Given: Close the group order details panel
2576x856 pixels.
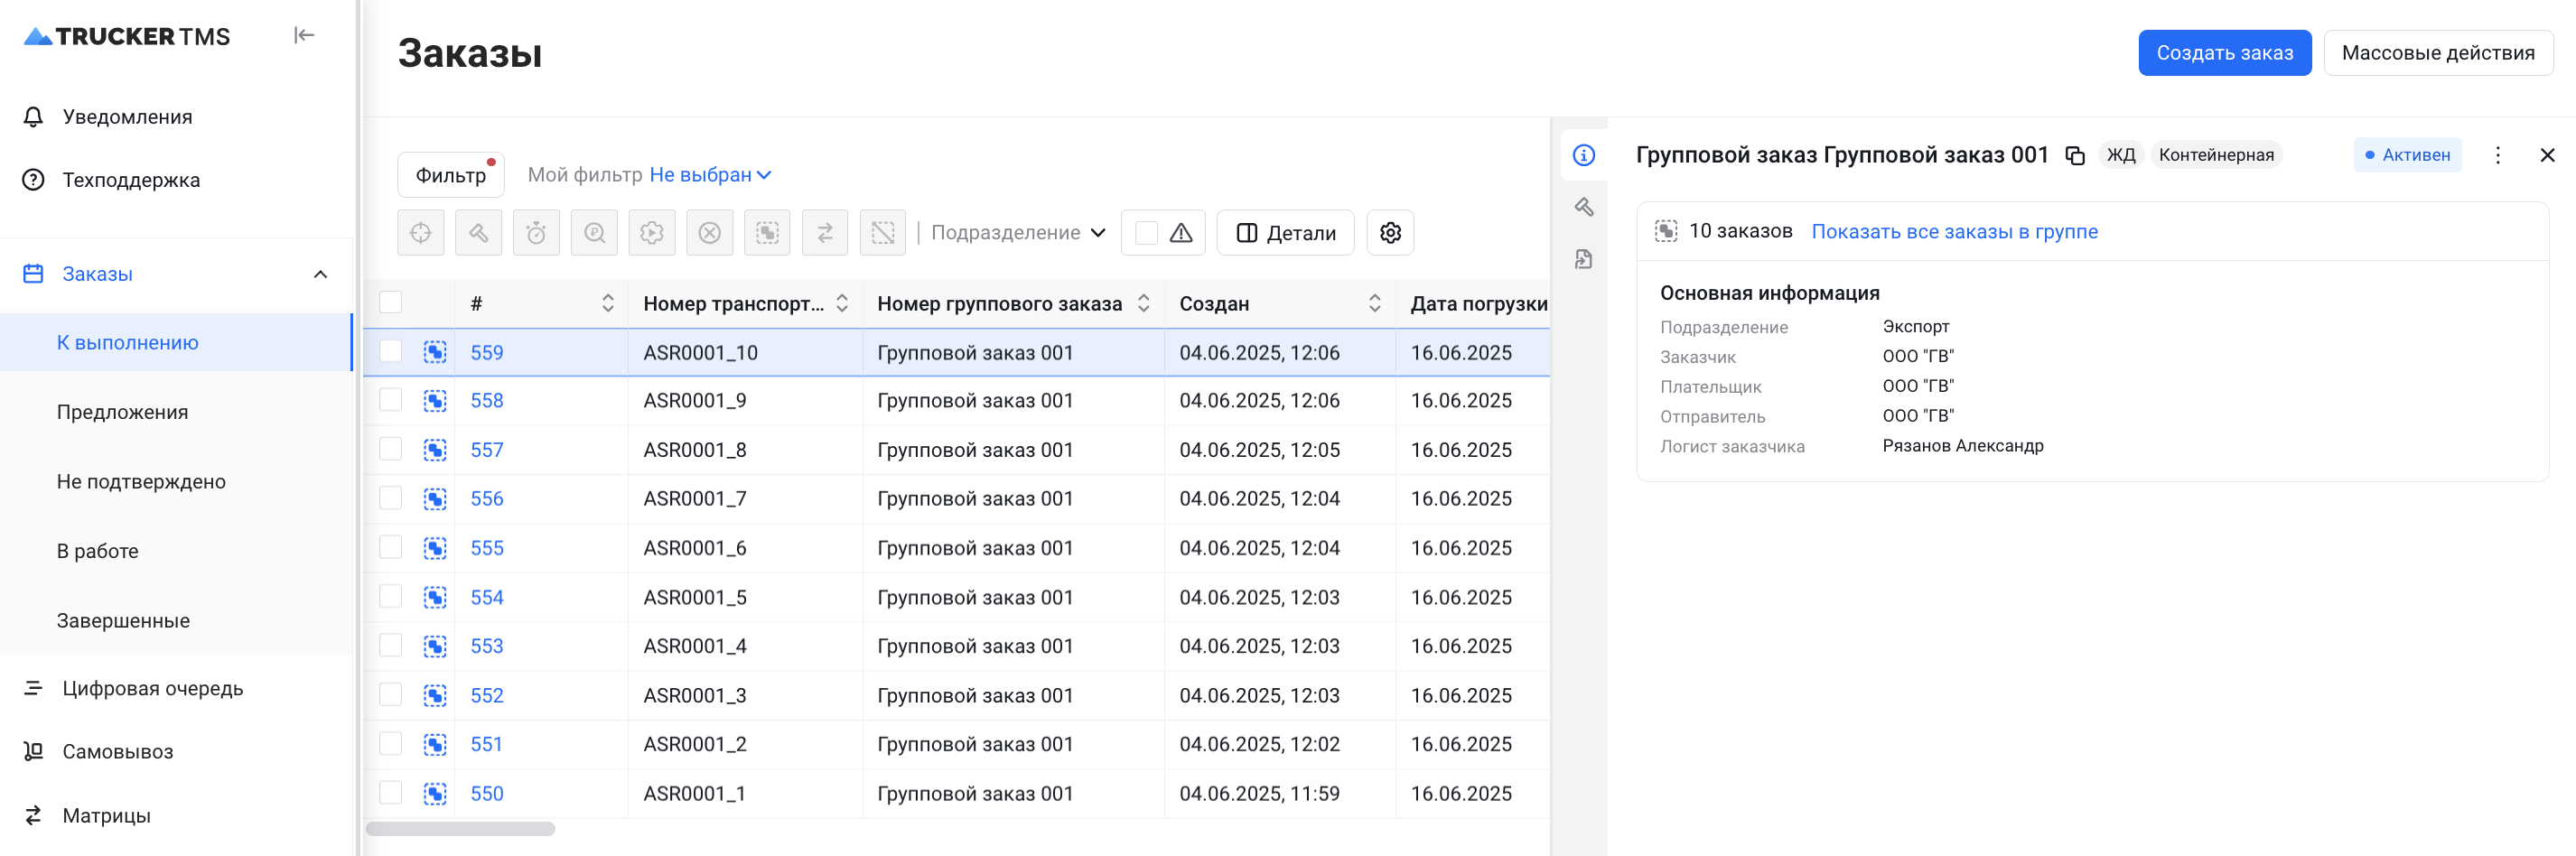Looking at the screenshot, I should pyautogui.click(x=2547, y=155).
